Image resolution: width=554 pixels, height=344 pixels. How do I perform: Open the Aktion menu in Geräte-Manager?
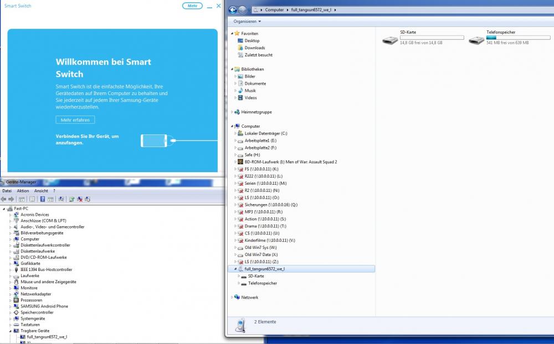click(23, 191)
